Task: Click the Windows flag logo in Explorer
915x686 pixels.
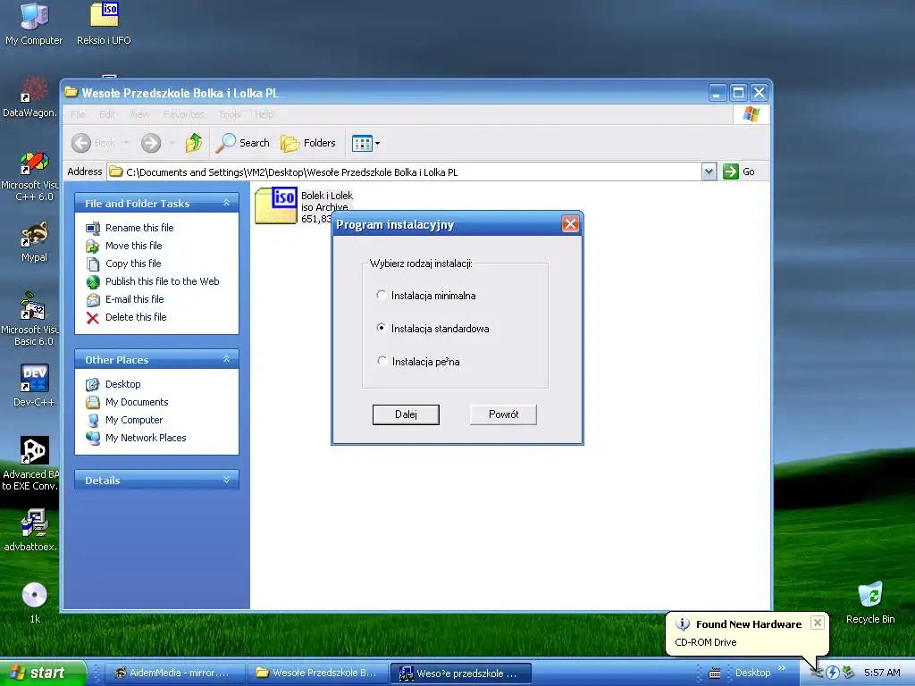Action: coord(751,114)
